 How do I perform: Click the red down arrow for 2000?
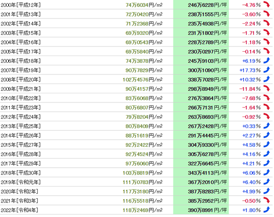(267, 4)
